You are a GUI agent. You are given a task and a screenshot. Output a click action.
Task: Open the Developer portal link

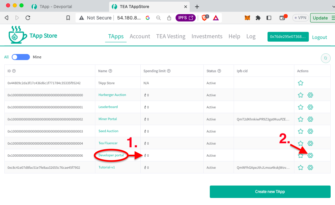(x=111, y=155)
